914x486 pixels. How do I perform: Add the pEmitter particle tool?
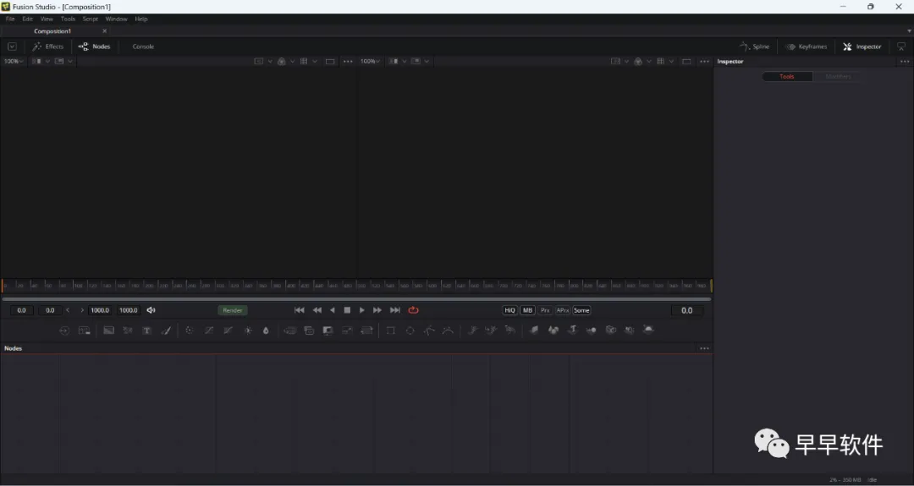click(x=473, y=330)
